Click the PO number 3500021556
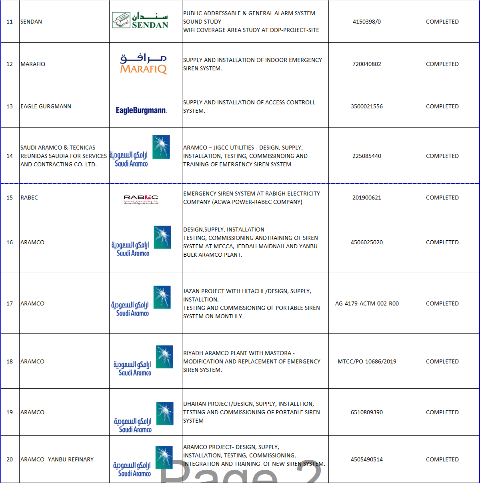Viewport: 480px width, 483px height. coord(367,106)
